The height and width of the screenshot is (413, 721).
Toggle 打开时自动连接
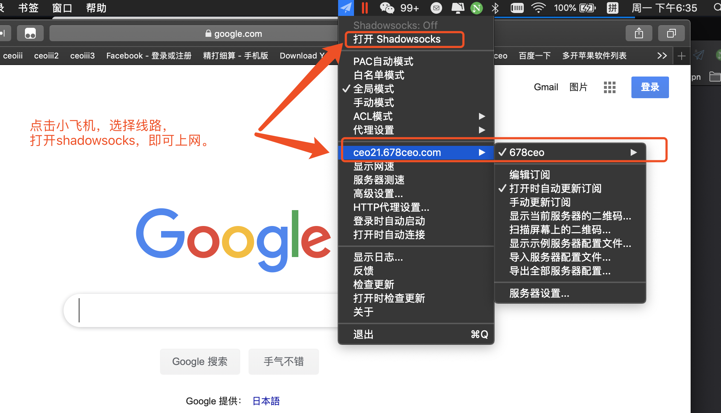tap(416, 235)
